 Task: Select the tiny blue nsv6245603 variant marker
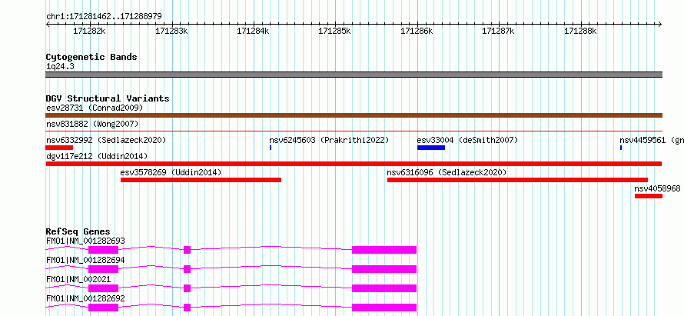click(x=271, y=148)
